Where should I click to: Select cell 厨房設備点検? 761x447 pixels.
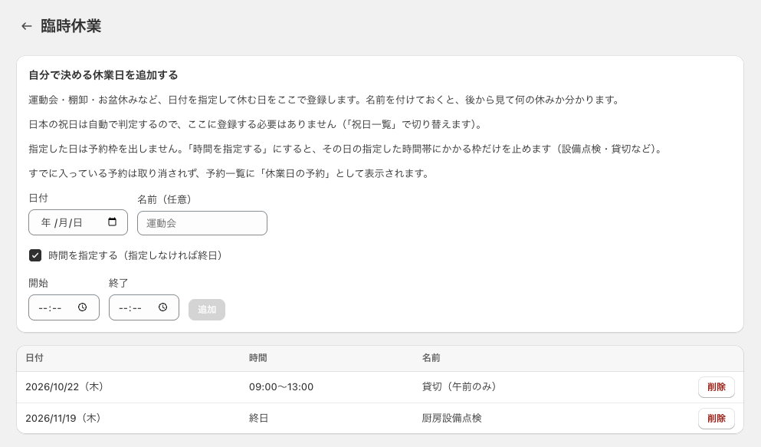(452, 419)
